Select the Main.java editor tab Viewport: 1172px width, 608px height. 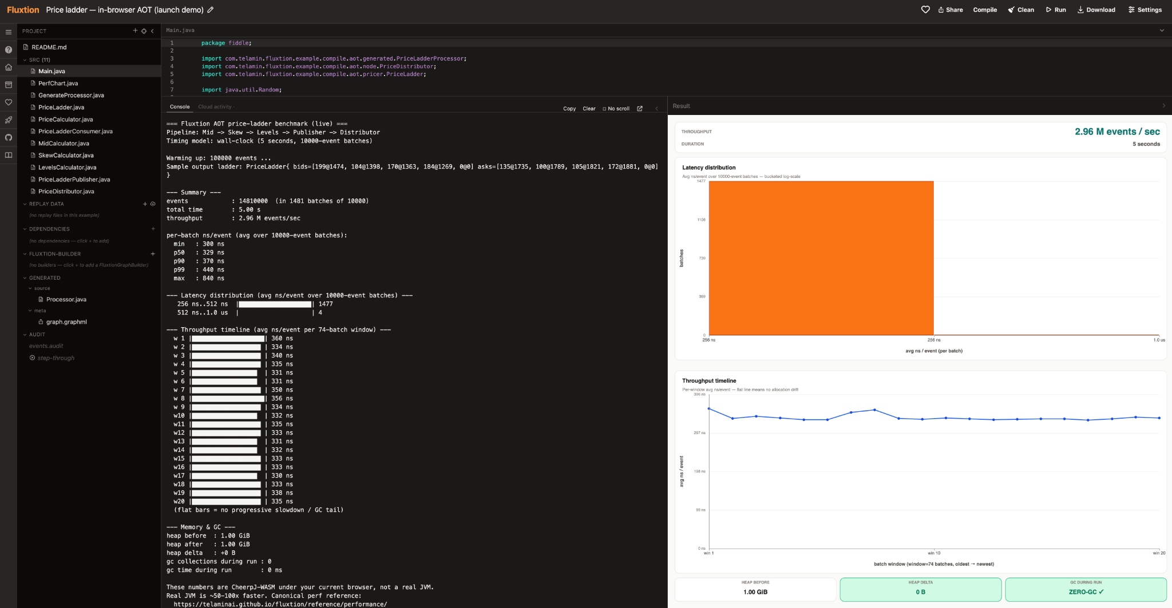[180, 30]
